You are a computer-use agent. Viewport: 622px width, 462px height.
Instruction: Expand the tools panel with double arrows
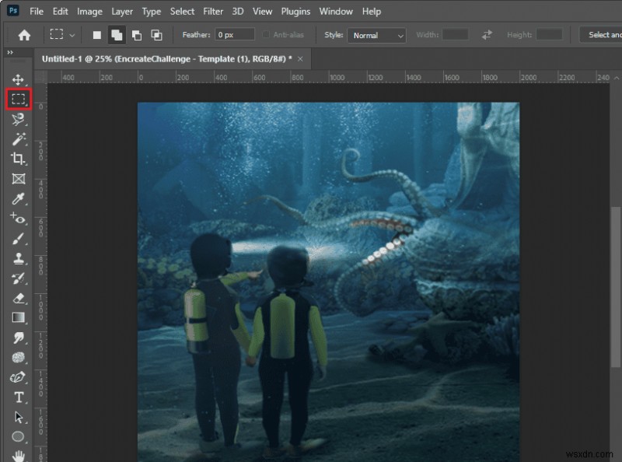[10, 52]
